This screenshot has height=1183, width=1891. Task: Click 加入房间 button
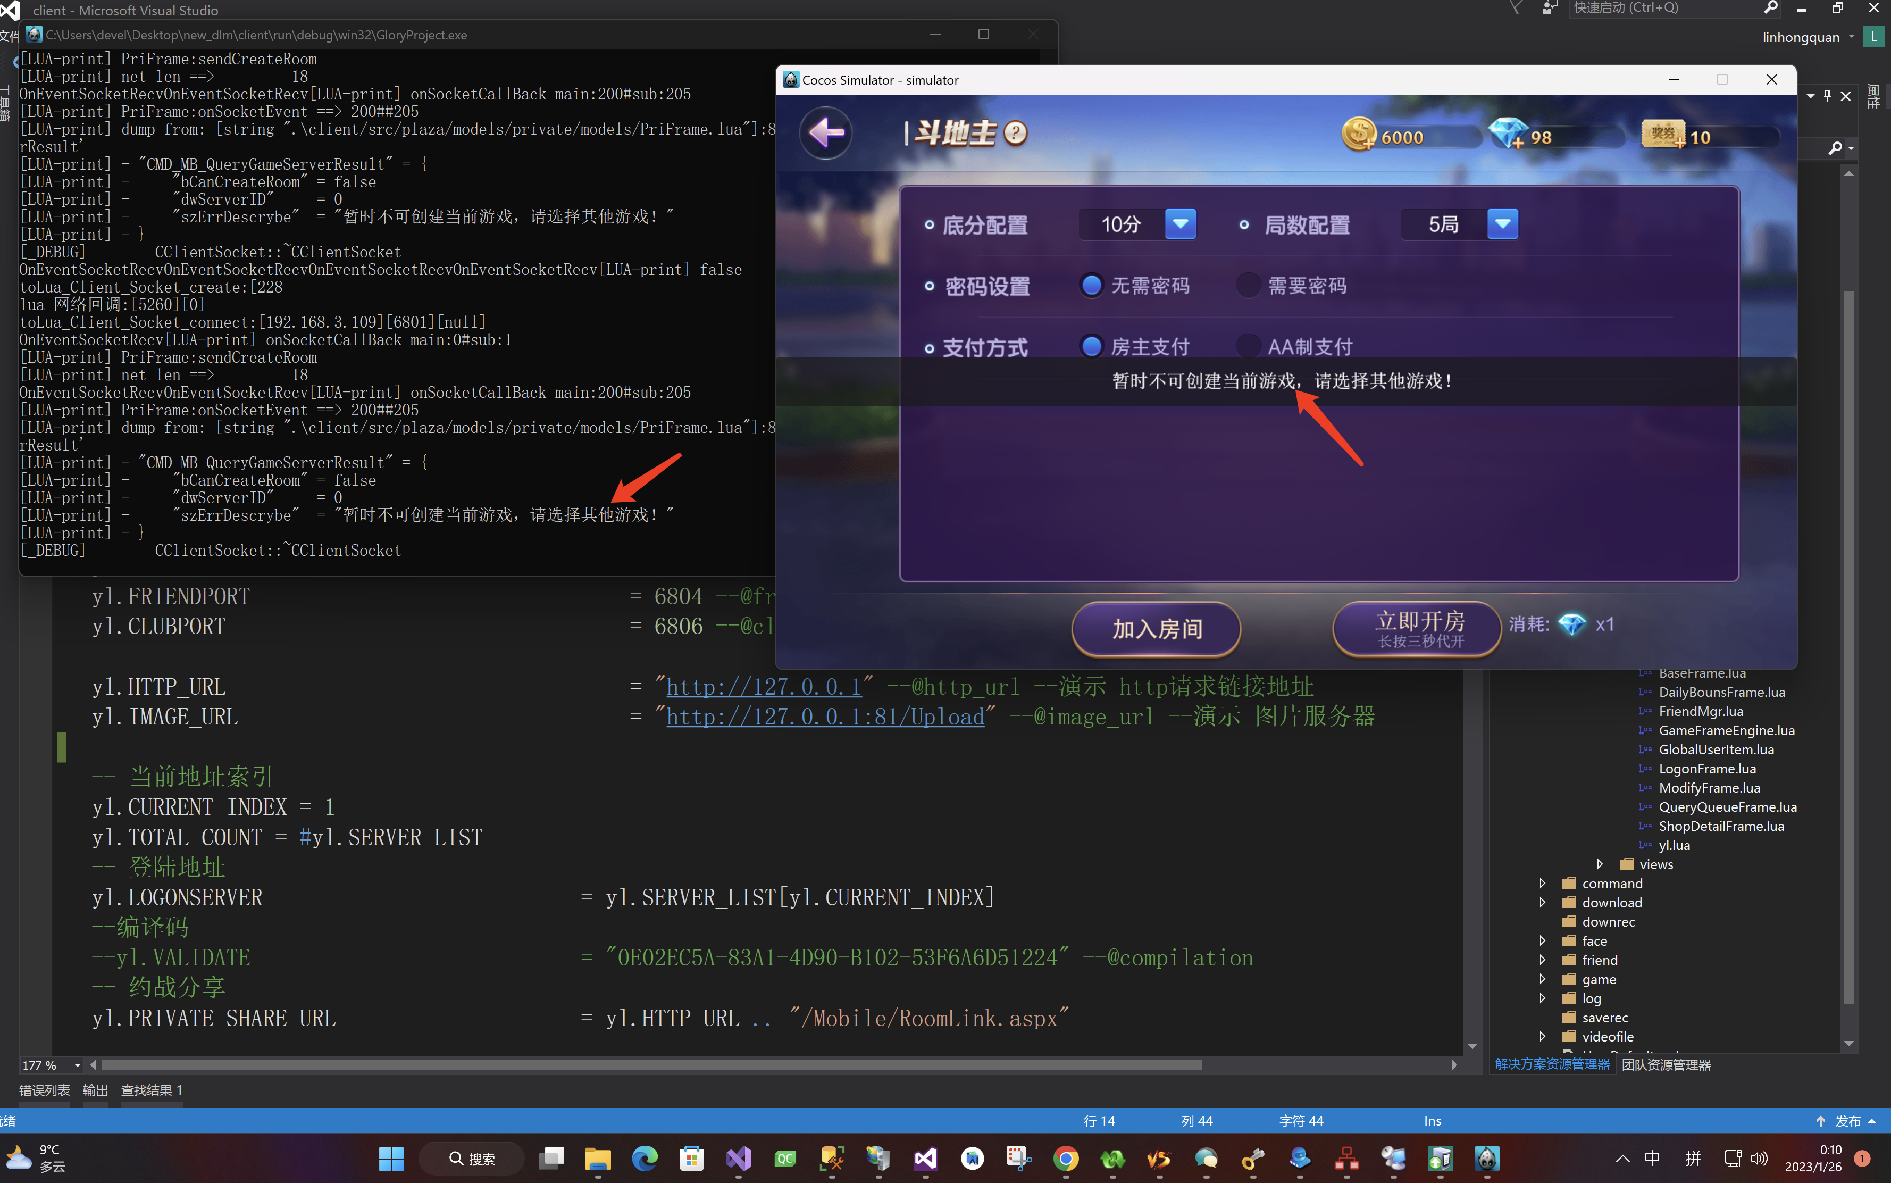point(1156,629)
